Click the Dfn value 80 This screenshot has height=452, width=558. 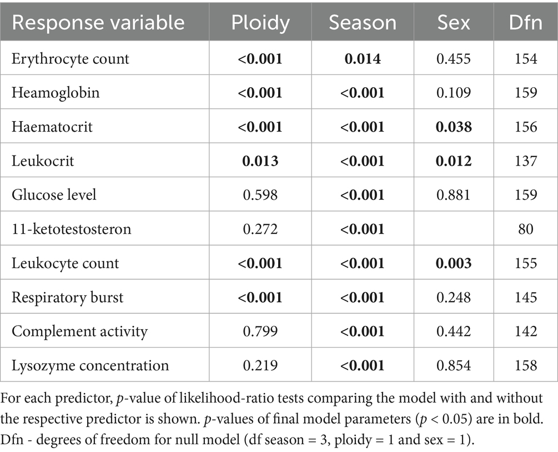[x=525, y=229]
